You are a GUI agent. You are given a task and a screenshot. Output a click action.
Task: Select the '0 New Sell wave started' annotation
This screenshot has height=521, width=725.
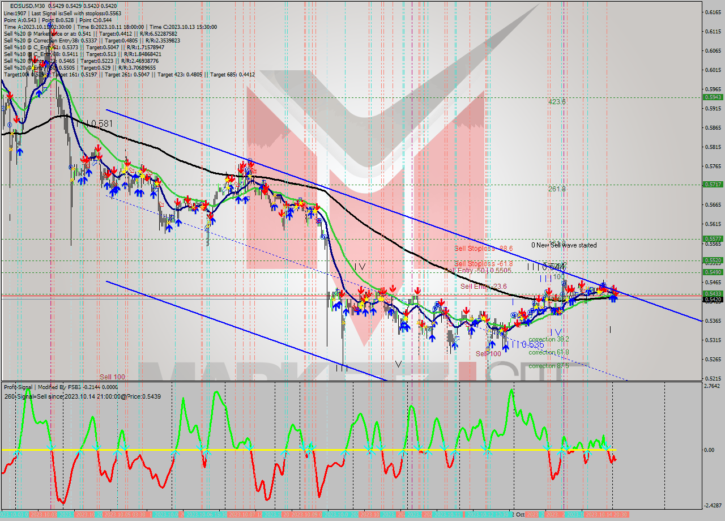click(x=564, y=245)
